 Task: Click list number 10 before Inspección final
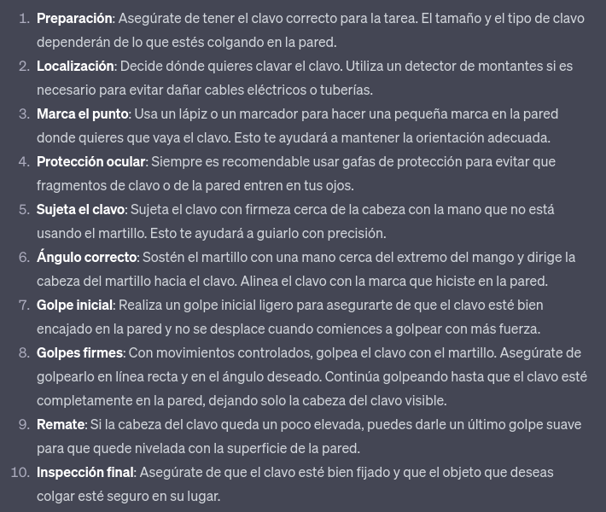point(20,472)
